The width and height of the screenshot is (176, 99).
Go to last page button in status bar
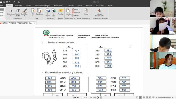click(x=94, y=97)
